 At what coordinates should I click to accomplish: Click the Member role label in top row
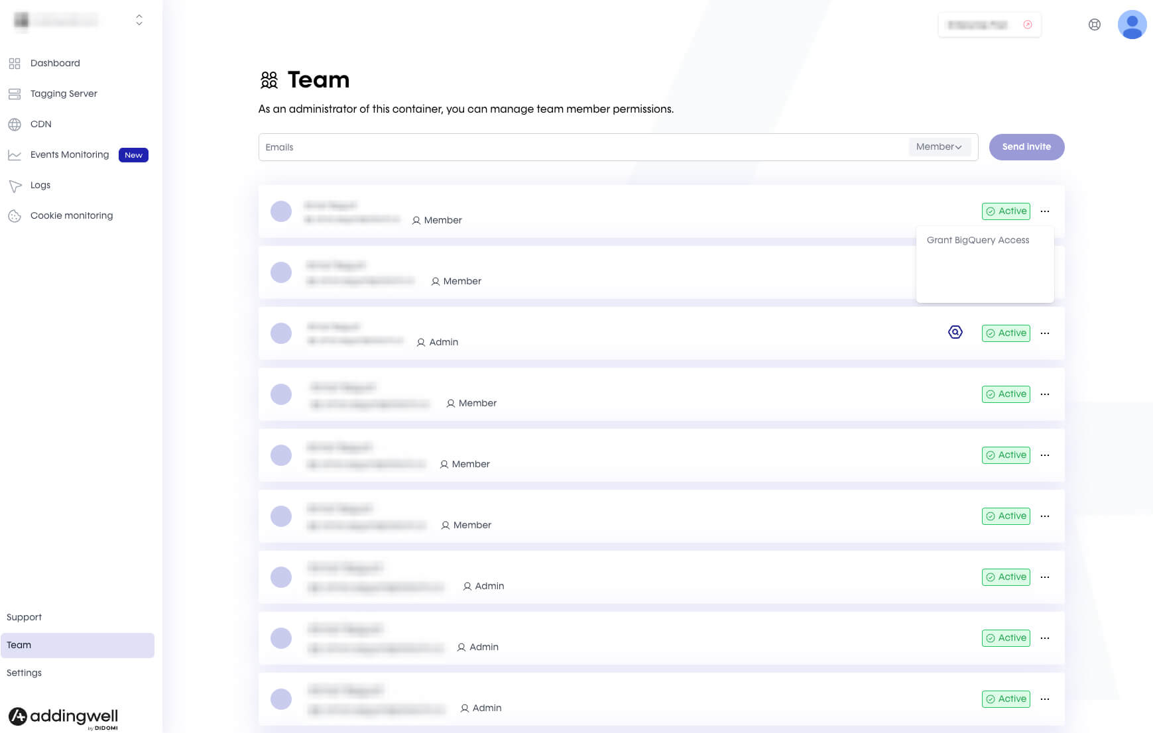[x=437, y=221]
